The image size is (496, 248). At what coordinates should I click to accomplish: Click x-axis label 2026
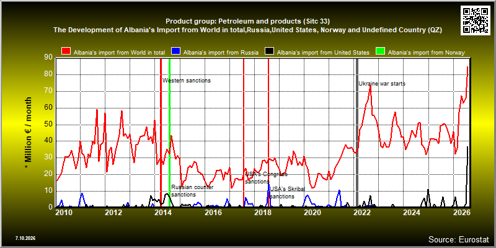click(462, 213)
